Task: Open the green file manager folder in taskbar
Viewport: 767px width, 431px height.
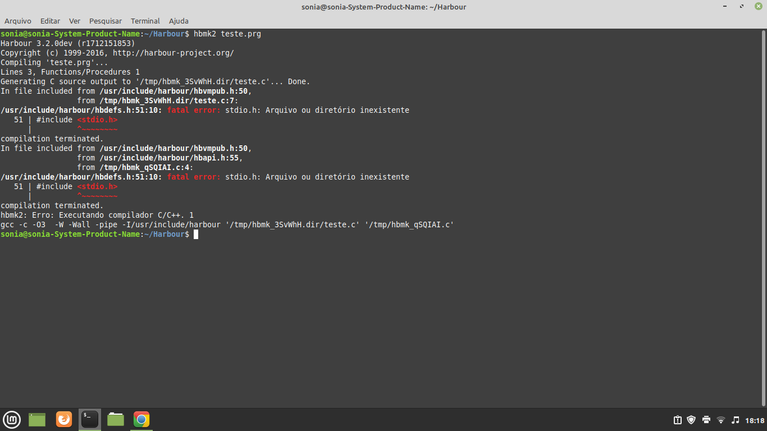Action: point(116,420)
